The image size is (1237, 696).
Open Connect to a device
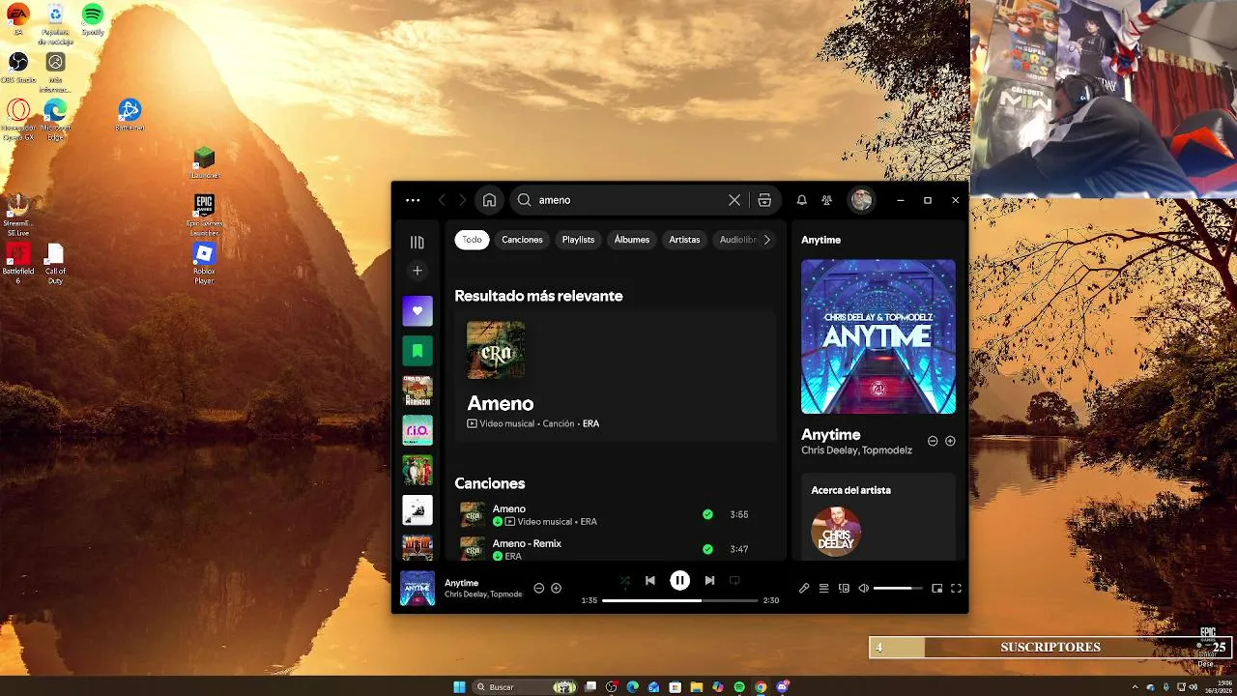point(844,588)
